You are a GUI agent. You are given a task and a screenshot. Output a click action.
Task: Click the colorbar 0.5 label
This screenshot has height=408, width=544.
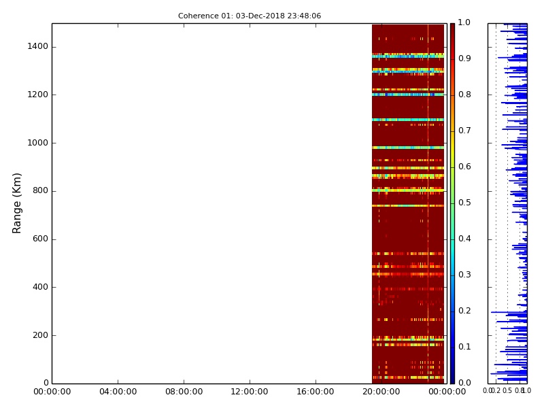point(464,203)
